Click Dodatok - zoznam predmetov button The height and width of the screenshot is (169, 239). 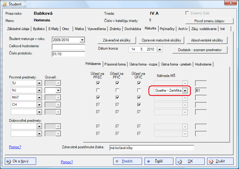click(200, 50)
